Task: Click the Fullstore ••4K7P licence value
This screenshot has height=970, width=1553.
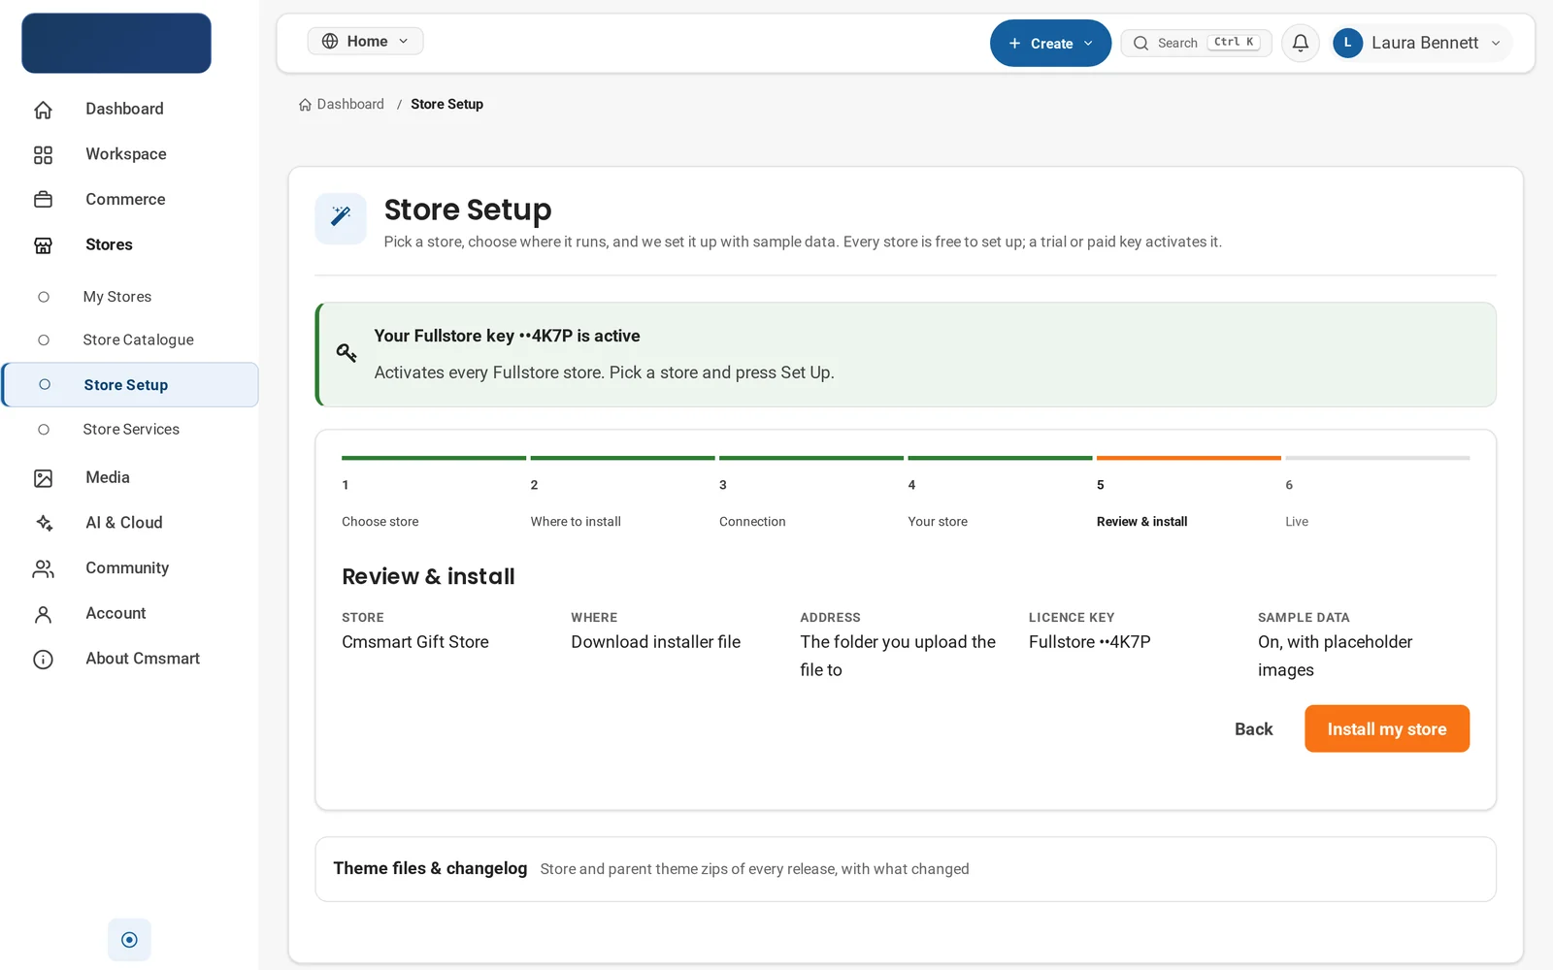Action: [1090, 642]
